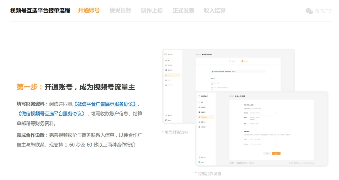Select the 开通账号 tab
This screenshot has width=339, height=180.
[89, 10]
